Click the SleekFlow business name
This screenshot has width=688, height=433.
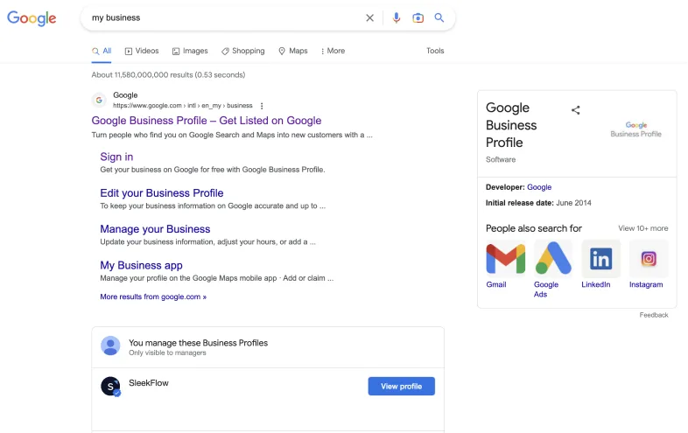(148, 383)
